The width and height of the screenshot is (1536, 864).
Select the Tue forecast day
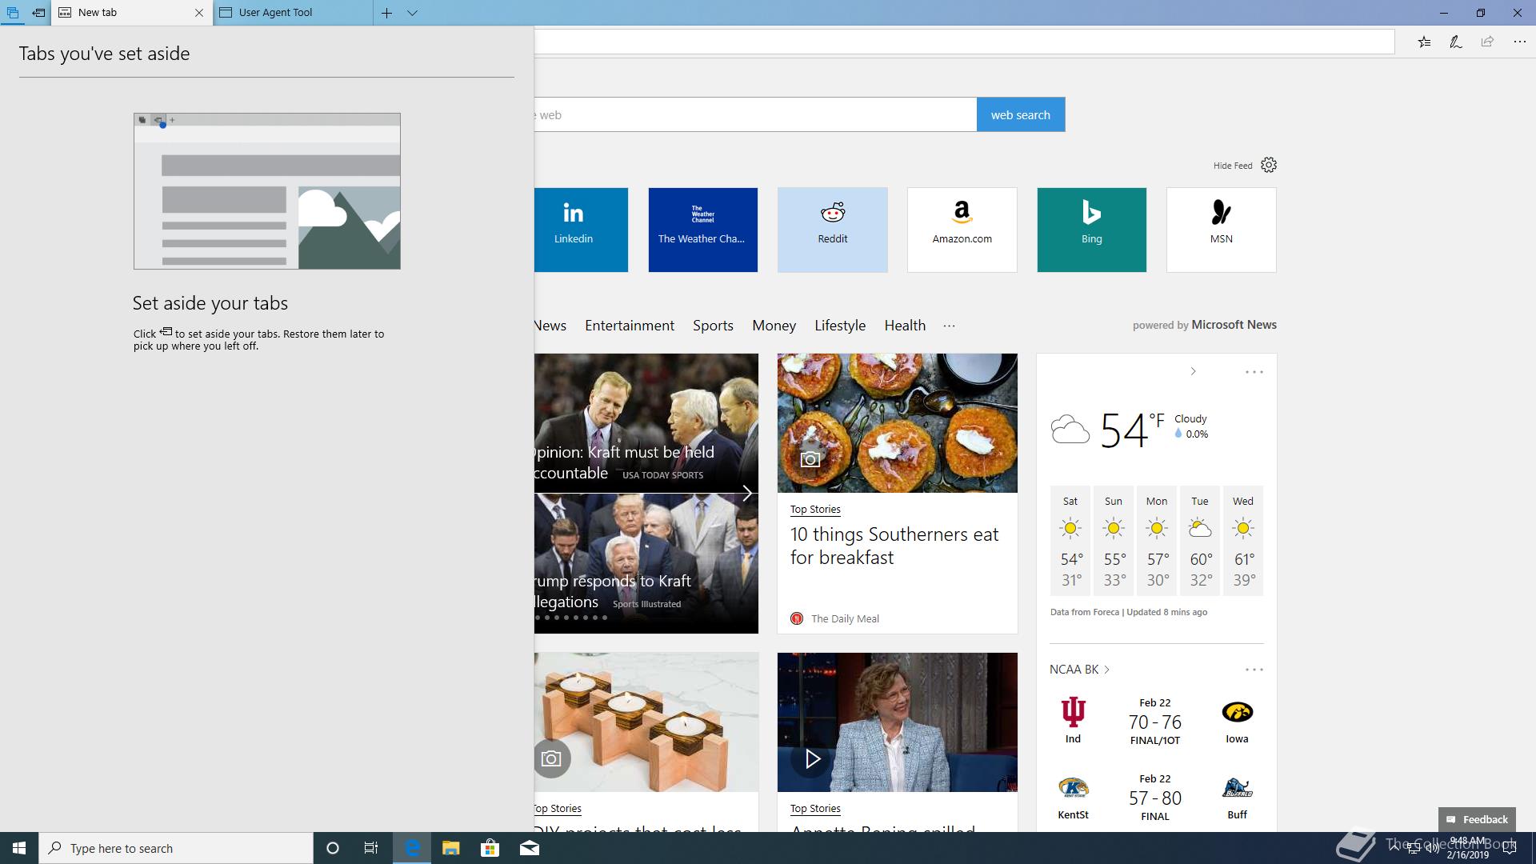(x=1200, y=540)
